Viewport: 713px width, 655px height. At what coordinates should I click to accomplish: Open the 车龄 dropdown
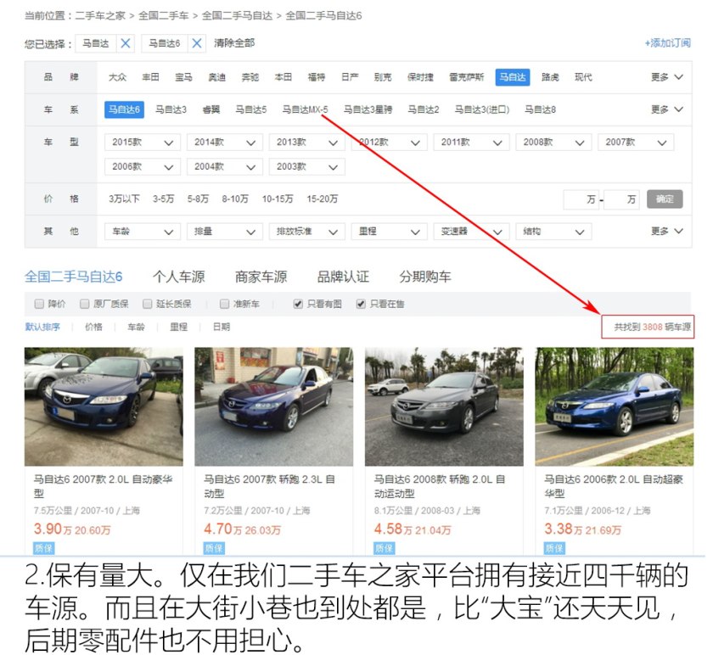point(143,232)
